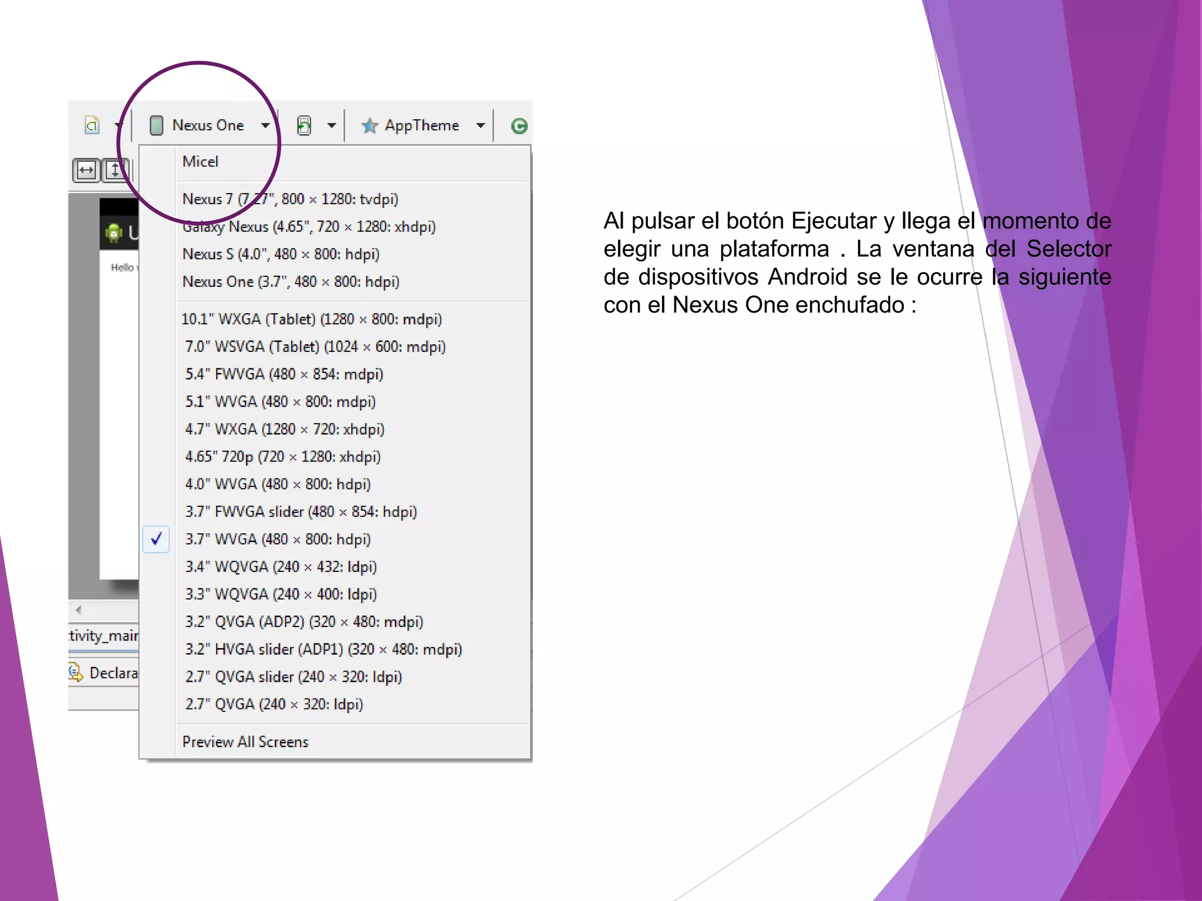
Task: Expand the AppTheme dropdown arrow
Action: [481, 125]
